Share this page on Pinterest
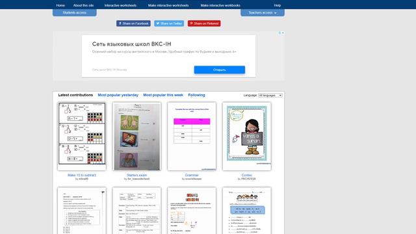Image resolution: width=416 pixels, height=234 pixels. click(x=204, y=23)
